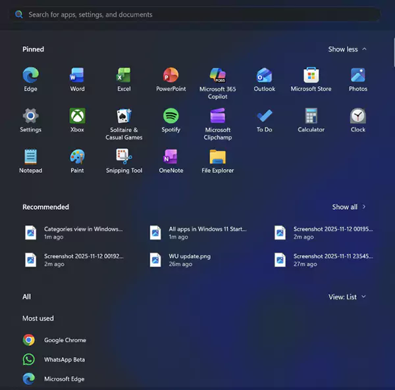Open File Explorer from pinned apps

pos(218,161)
